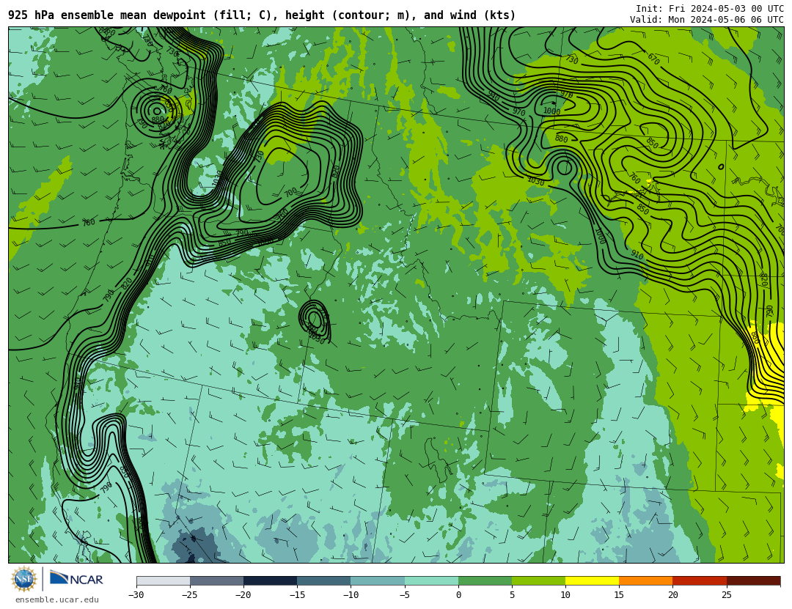Click the 'Valid: Mon 2024-05-06 06 UTC' text
Viewport: 792px width, 609px height.
pyautogui.click(x=707, y=20)
